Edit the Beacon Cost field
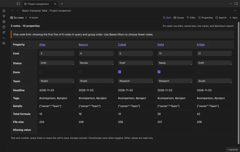Image resolution: width=240 pixels, height=152 pixels. pos(96,54)
